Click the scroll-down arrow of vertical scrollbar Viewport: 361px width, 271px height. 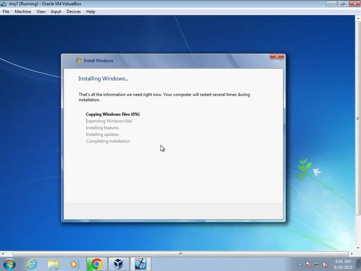(x=358, y=248)
